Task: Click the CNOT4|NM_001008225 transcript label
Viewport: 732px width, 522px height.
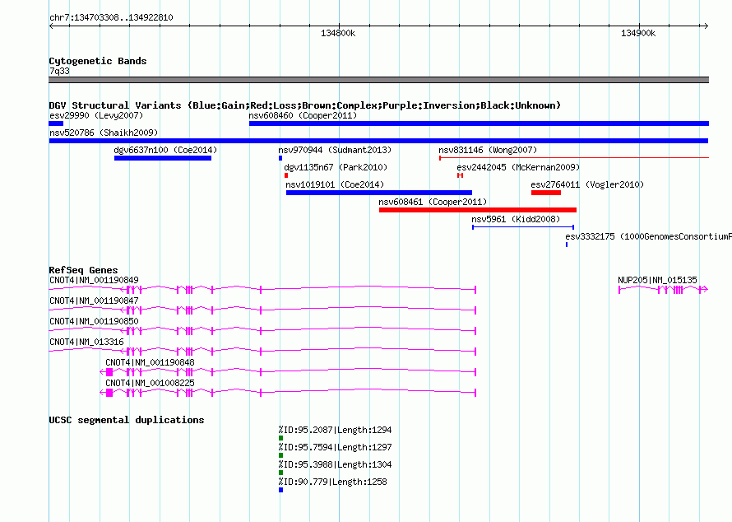Action: 150,383
